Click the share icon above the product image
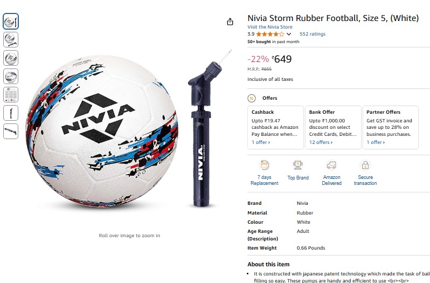This screenshot has height=283, width=430. point(230,22)
